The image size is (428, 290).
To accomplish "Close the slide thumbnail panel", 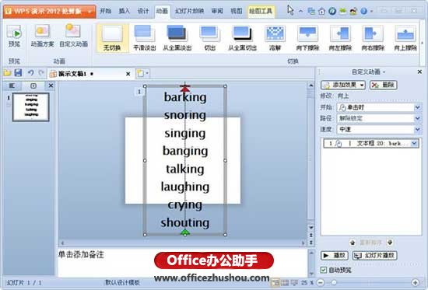I will 51,86.
